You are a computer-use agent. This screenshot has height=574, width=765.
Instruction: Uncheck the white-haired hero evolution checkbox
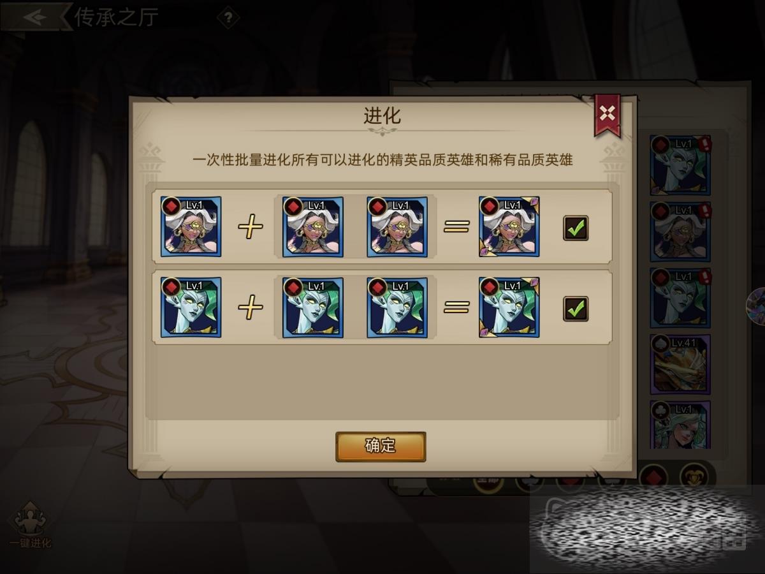[576, 228]
